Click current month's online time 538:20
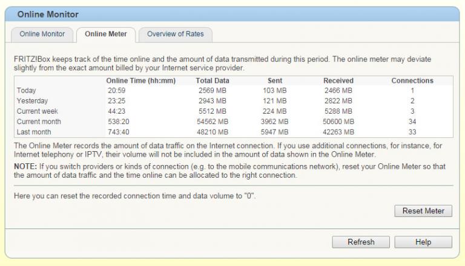Image resolution: width=465 pixels, height=266 pixels. click(119, 122)
